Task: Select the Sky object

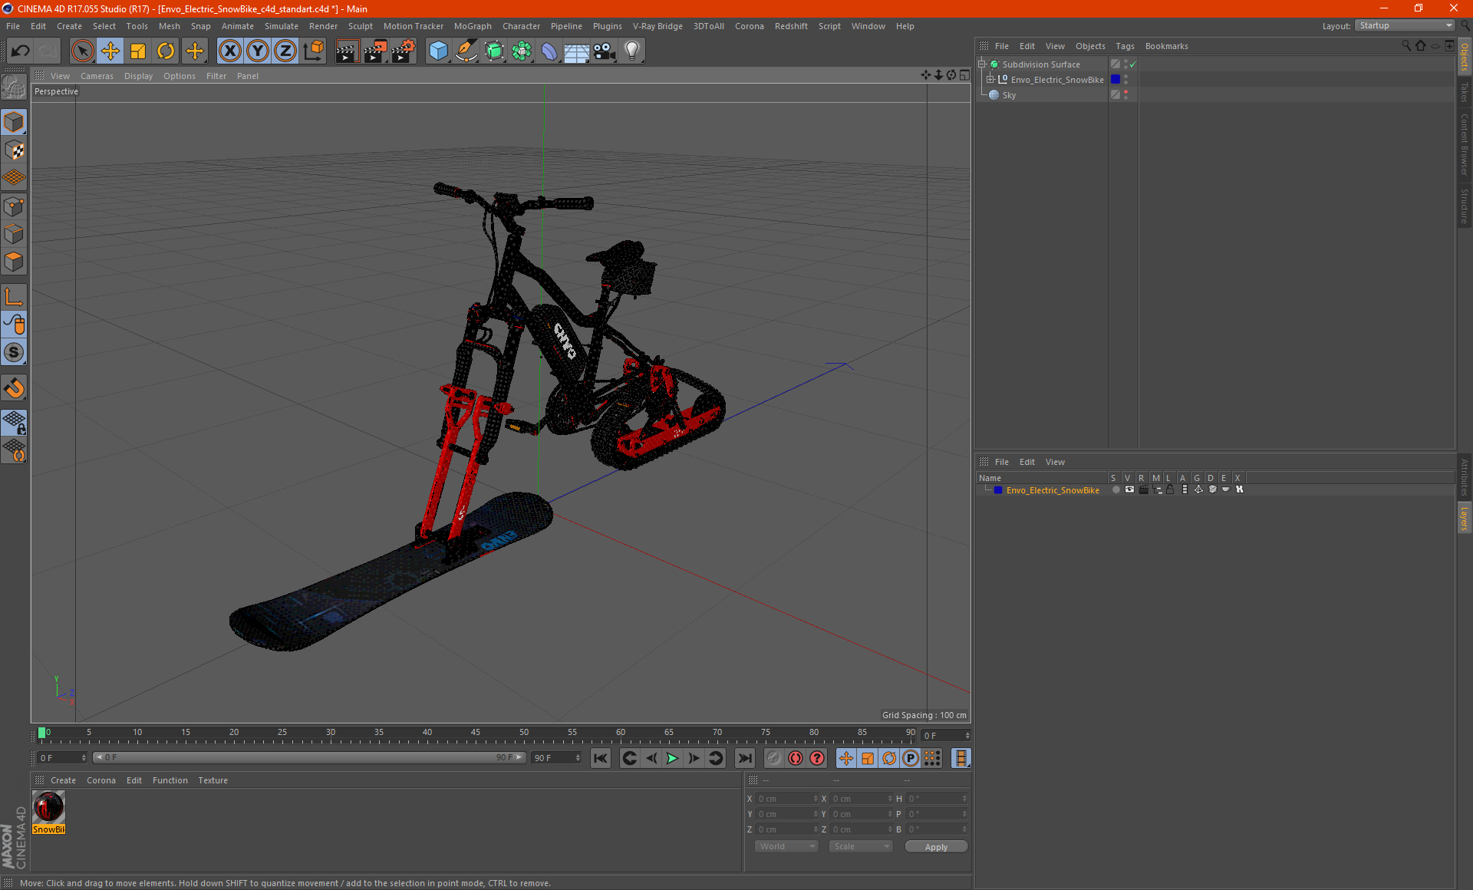Action: tap(1009, 95)
